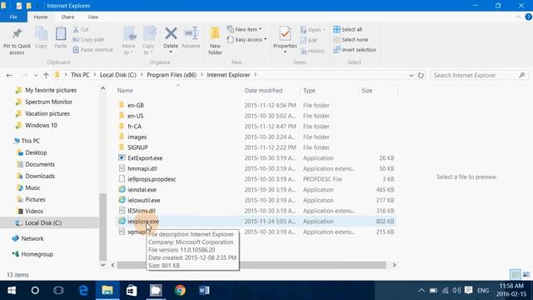Click Program Files (x86) breadcrumb

click(172, 75)
